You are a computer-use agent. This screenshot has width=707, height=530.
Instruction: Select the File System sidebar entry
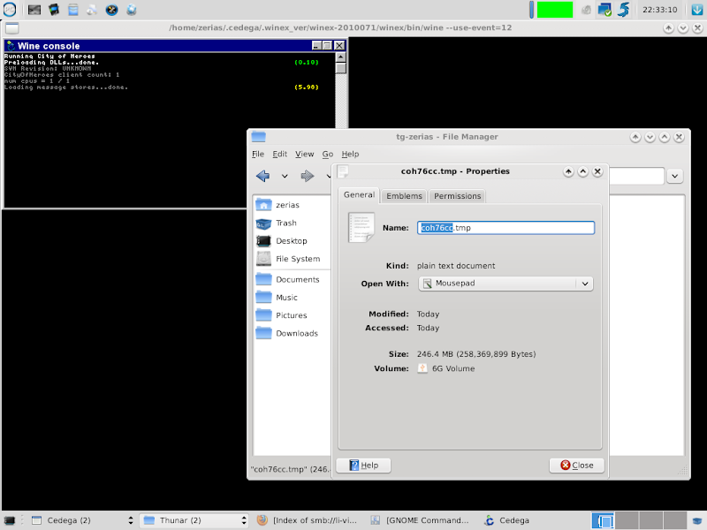point(297,259)
